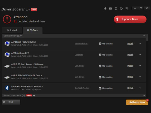Open the Bluetooth Radios category link

pos(82,88)
